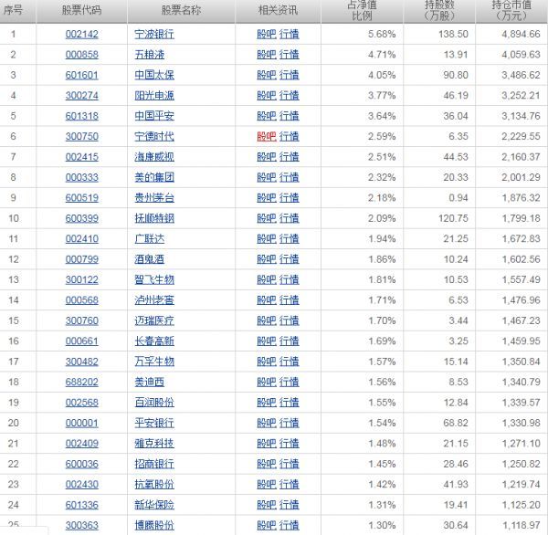548x535 pixels.
Task: Open stock code link 300274
Action: click(82, 95)
